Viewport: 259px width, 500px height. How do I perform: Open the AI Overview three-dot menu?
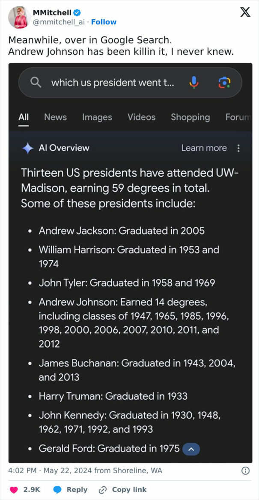pos(238,148)
